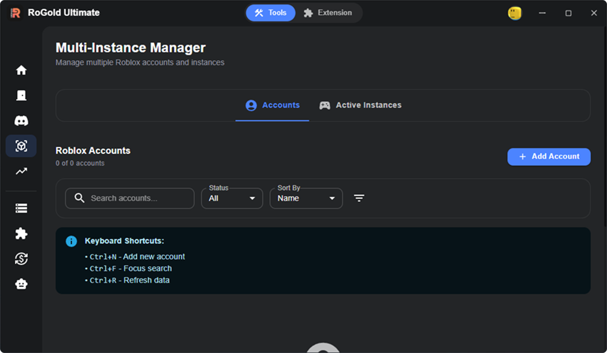
Task: Click the Keyboard Shortcuts info icon
Action: 71,241
